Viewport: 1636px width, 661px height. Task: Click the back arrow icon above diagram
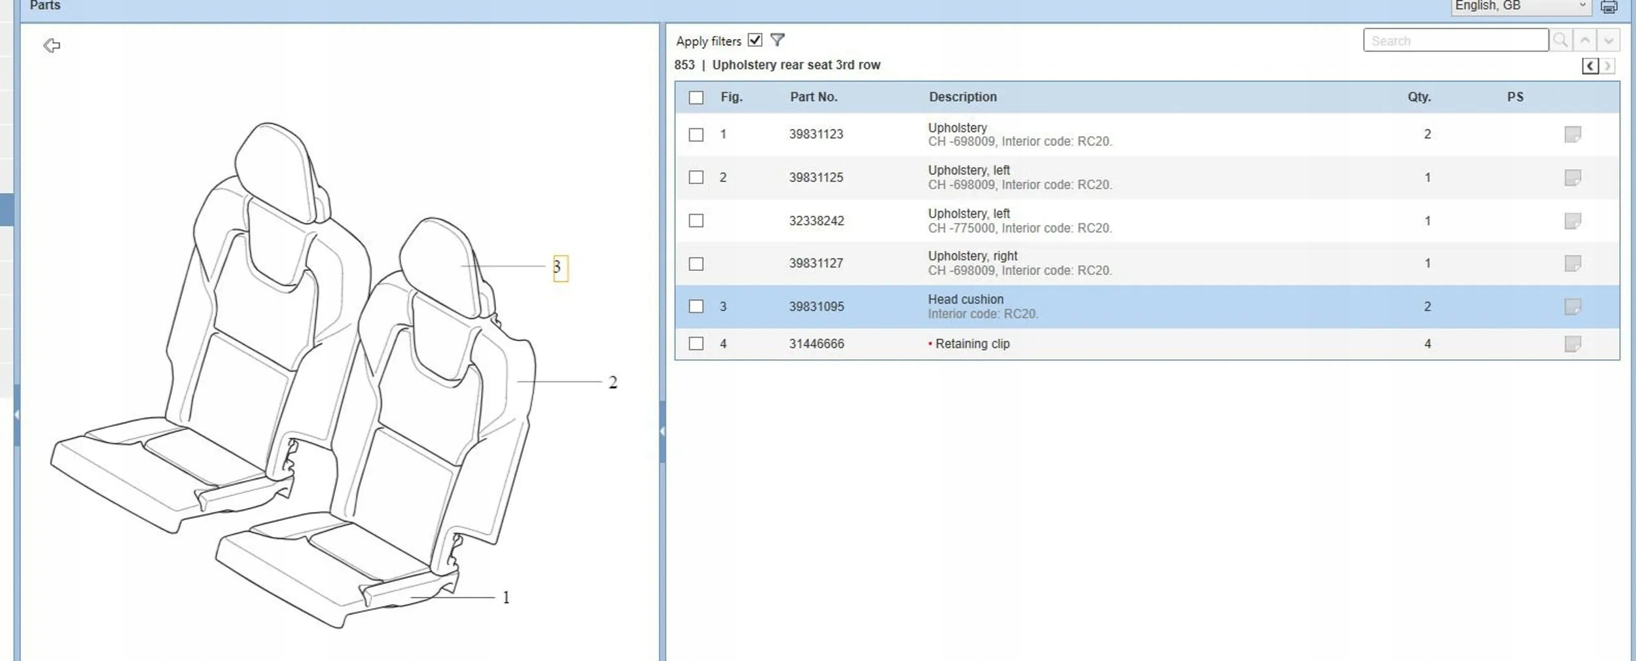tap(52, 45)
